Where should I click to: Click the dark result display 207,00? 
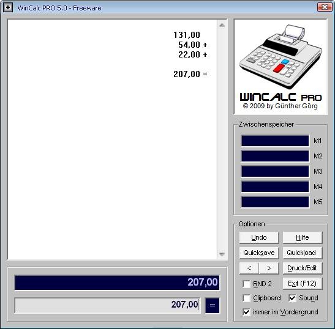(117, 283)
